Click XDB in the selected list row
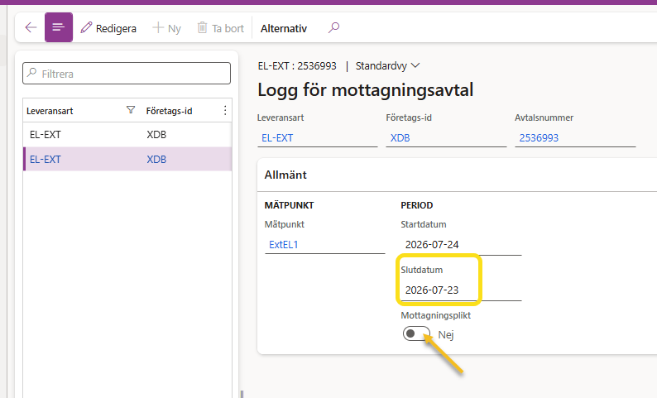The width and height of the screenshot is (657, 398). (x=156, y=159)
